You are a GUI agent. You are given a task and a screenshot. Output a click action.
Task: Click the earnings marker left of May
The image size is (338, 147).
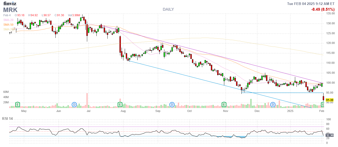[x=18, y=105]
